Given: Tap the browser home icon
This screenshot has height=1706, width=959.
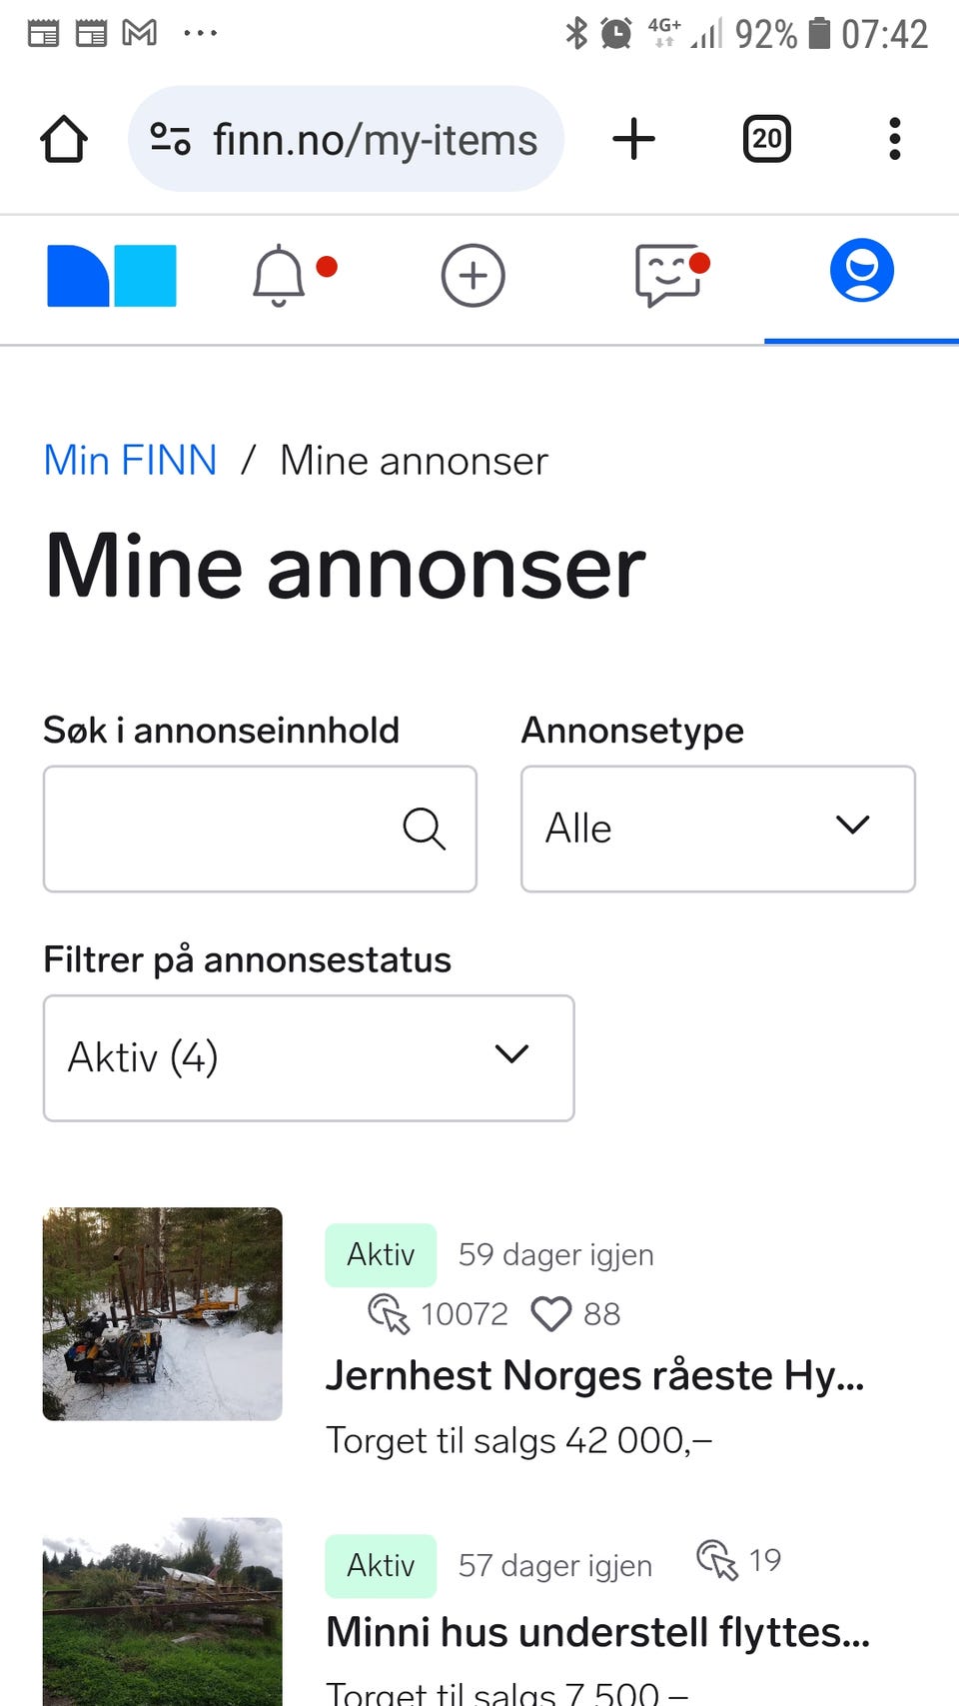Looking at the screenshot, I should (64, 139).
